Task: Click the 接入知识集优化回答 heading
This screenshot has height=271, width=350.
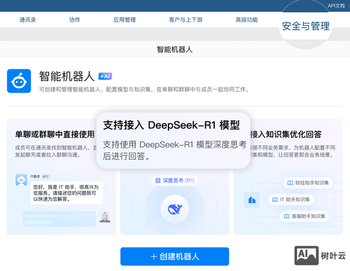Action: (x=286, y=134)
